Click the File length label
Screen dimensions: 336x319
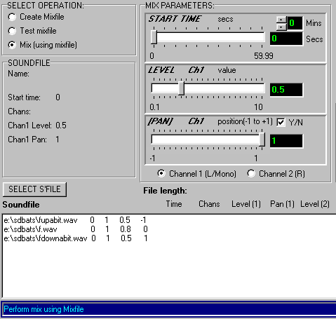165,191
